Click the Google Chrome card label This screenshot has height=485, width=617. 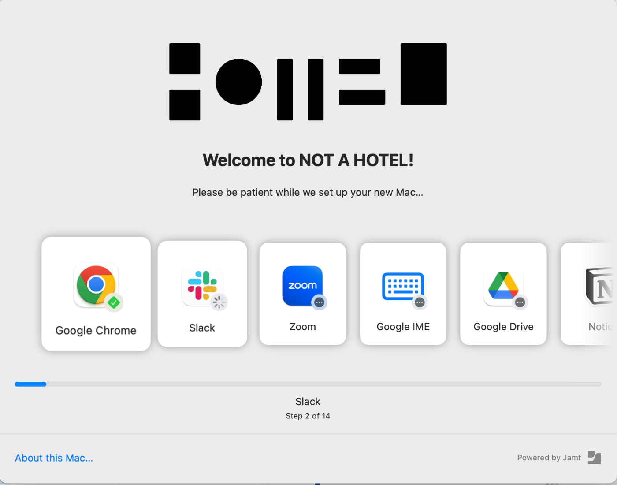96,331
